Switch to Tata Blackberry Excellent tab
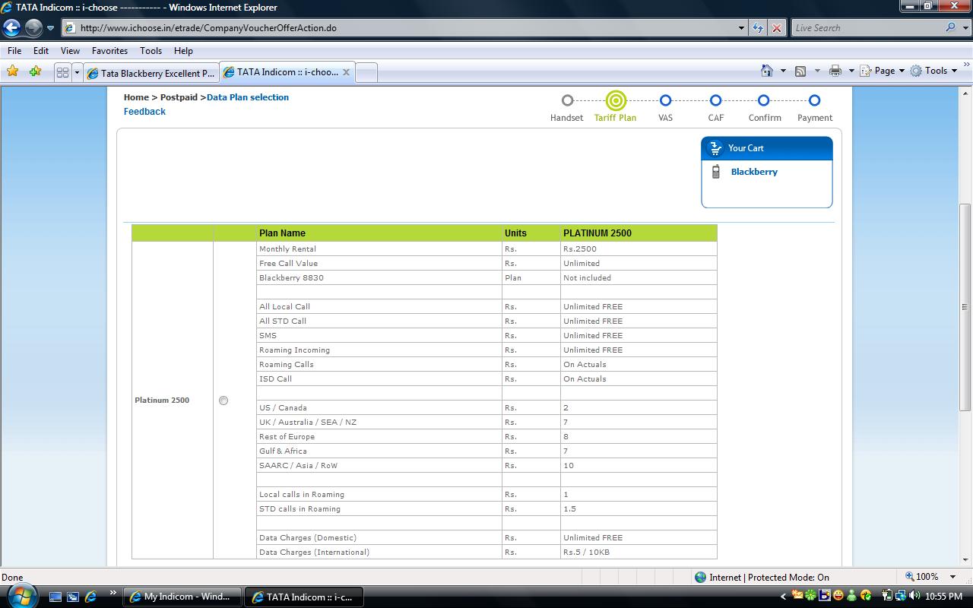Screen dimensions: 973x608 [x=152, y=73]
